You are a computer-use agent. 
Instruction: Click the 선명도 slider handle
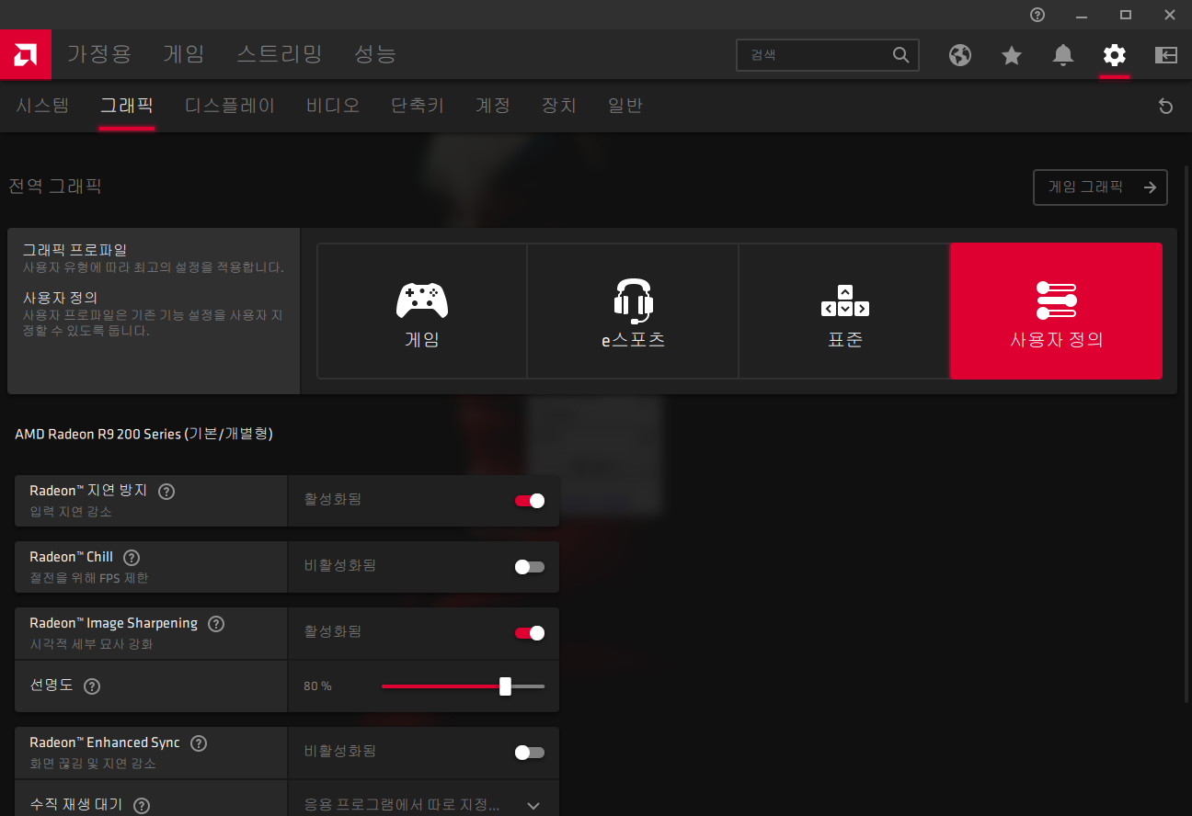505,686
